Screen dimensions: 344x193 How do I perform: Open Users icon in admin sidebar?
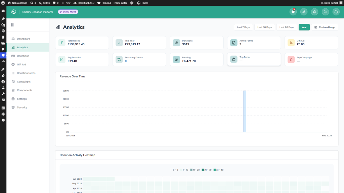[x=3, y=88]
